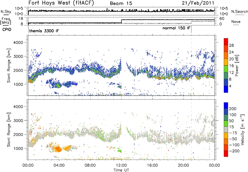This screenshot has height=172, width=248.
Task: Click the "Velocity [m s-1]" color bar title
Action: tap(242, 129)
